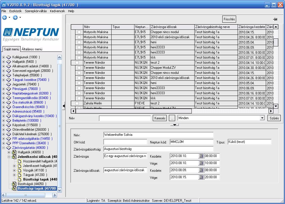285x204 pixels.
Task: Open the Eszközök menu
Action: (x=16, y=11)
